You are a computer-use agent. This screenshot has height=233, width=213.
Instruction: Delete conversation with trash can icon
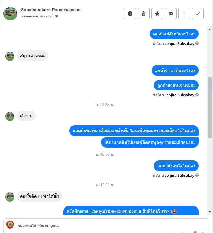pyautogui.click(x=143, y=14)
